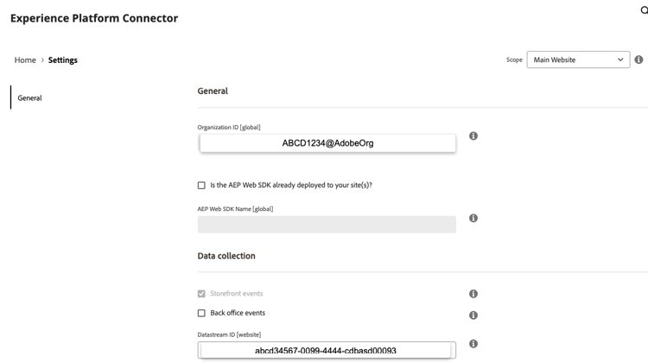Image resolution: width=648 pixels, height=362 pixels.
Task: Click the Datastream ID input field
Action: [326, 351]
